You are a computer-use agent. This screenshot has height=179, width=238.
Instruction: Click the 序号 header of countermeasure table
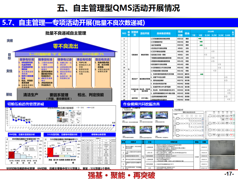coord(123,142)
